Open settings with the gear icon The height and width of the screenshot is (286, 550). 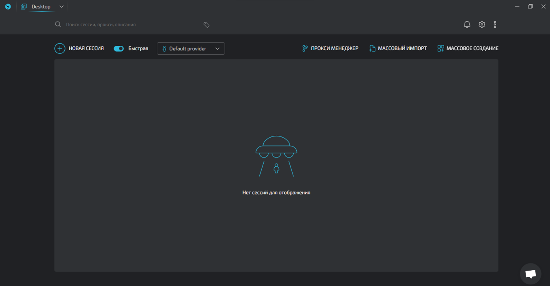(481, 24)
